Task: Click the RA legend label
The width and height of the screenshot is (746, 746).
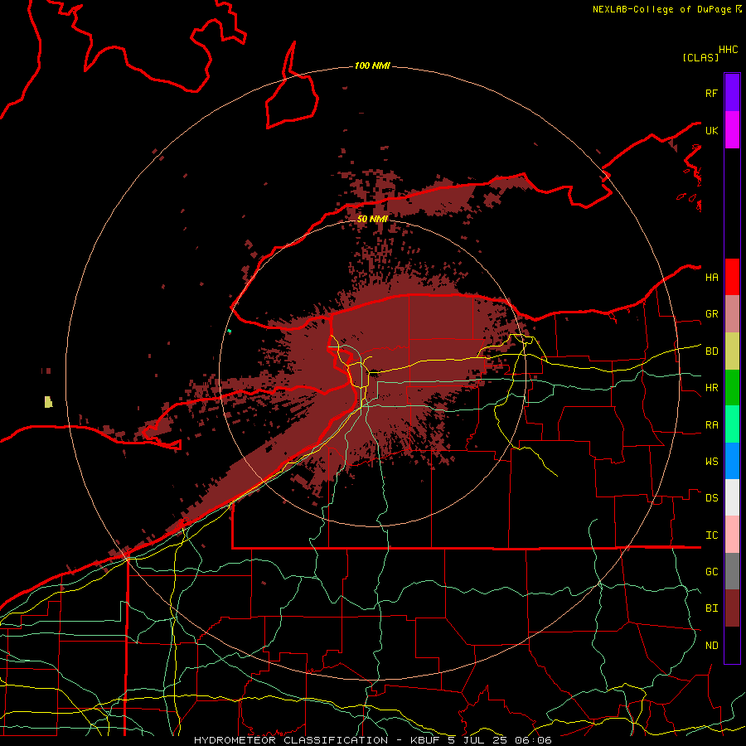Action: tap(712, 425)
